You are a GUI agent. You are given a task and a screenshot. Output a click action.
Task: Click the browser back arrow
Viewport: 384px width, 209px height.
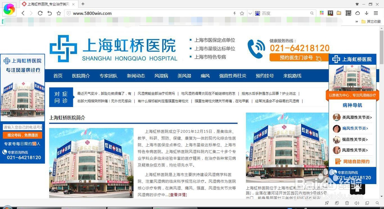coord(23,13)
